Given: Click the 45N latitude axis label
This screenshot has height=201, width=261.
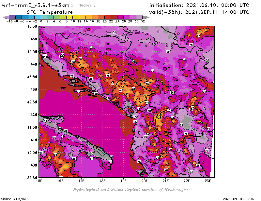Looking at the screenshot, I should pyautogui.click(x=34, y=39).
